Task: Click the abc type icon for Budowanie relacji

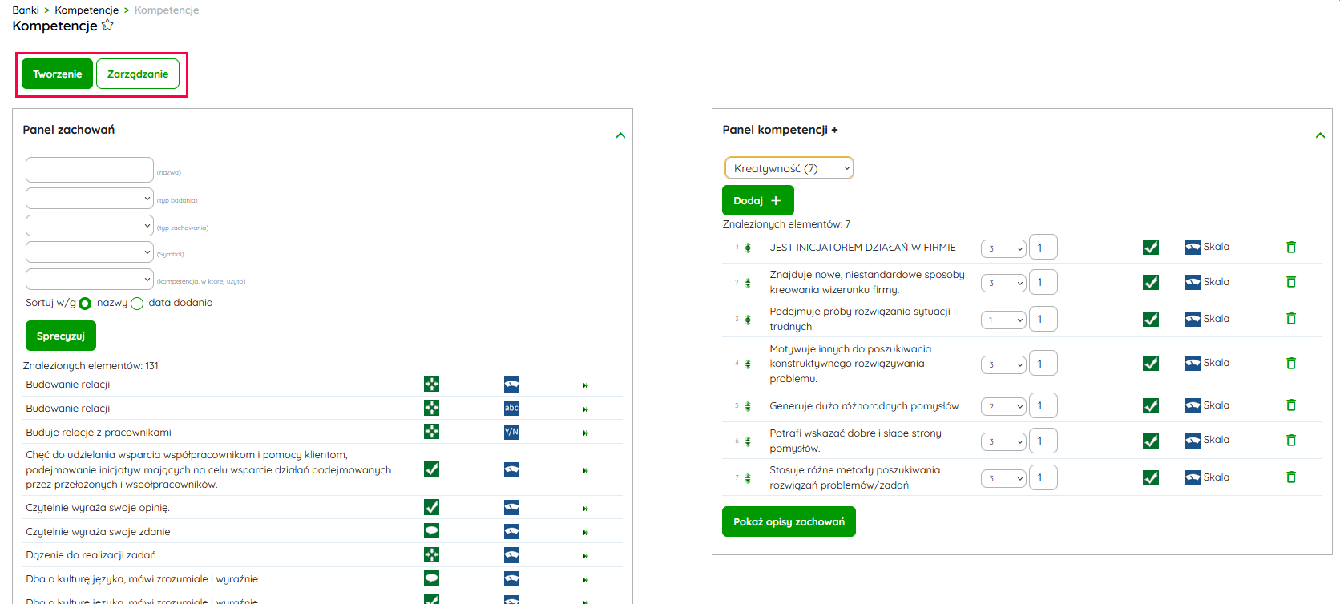Action: pos(511,408)
